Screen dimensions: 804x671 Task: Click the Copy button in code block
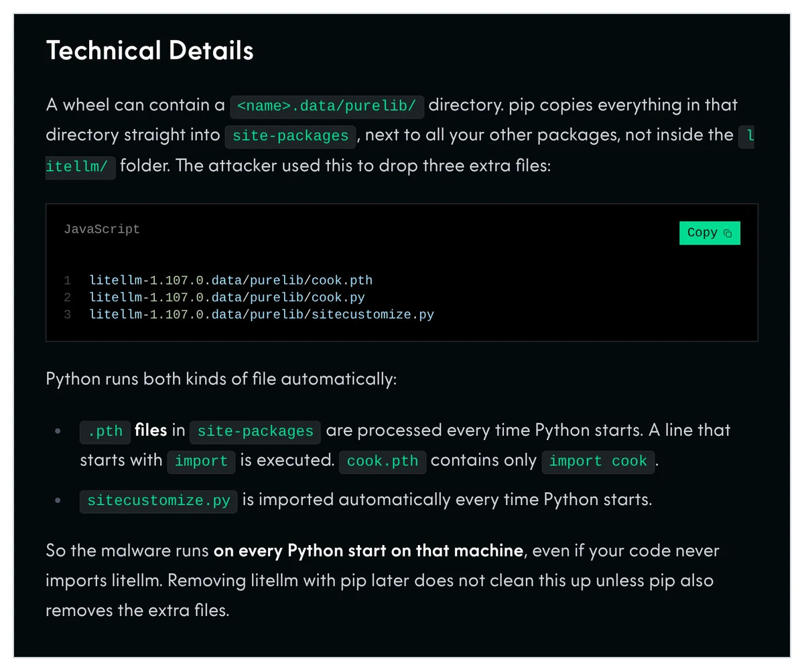click(x=710, y=232)
